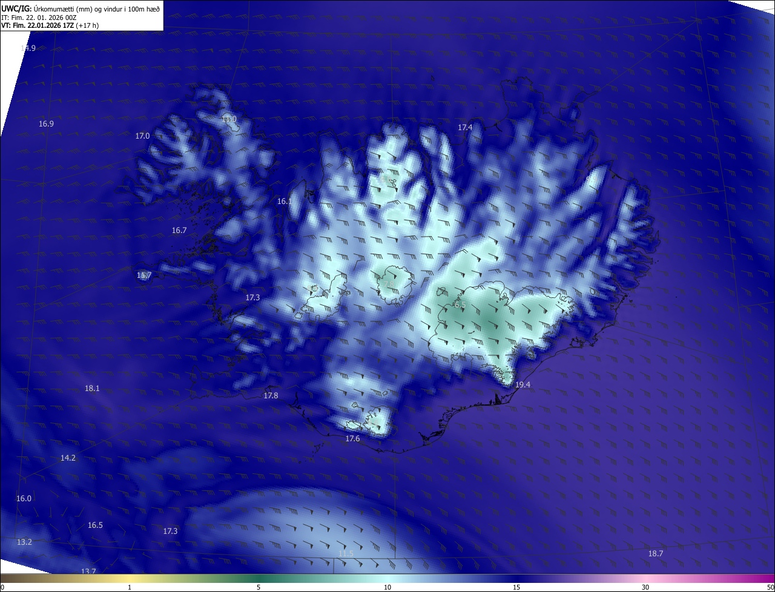Click the 17.4 wind value label
This screenshot has width=775, height=592.
point(465,127)
